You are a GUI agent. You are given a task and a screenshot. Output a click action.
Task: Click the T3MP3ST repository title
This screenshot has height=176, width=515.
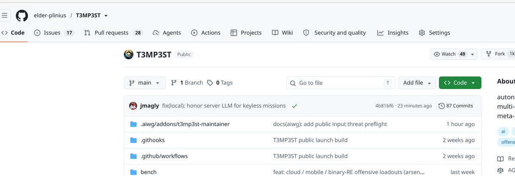[154, 54]
